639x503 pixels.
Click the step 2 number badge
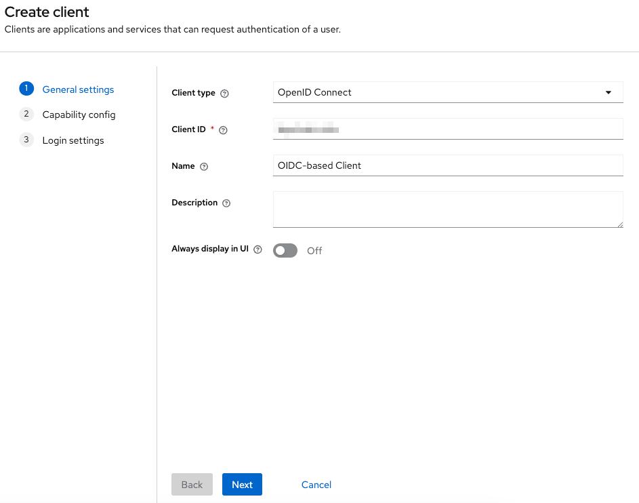26,114
